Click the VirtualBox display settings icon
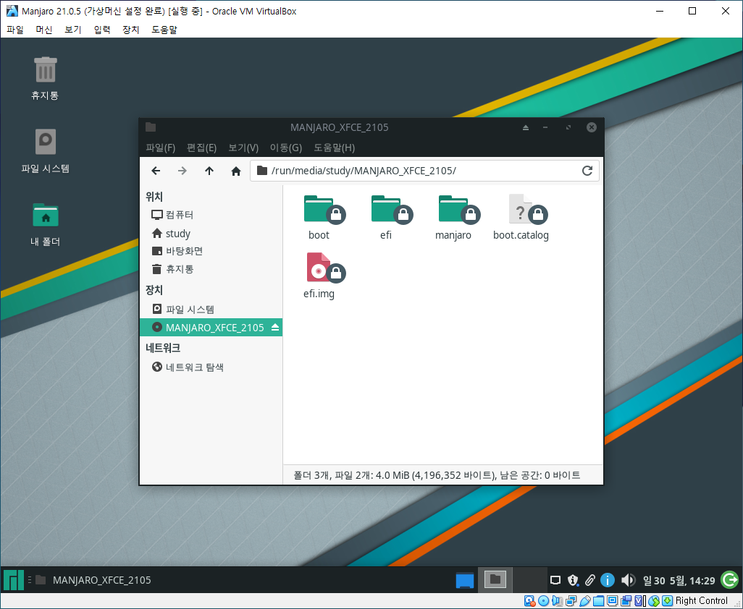 (x=612, y=601)
